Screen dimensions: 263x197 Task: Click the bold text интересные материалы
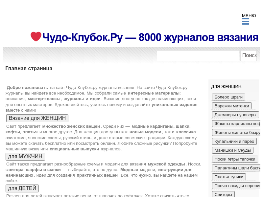[x=154, y=93]
